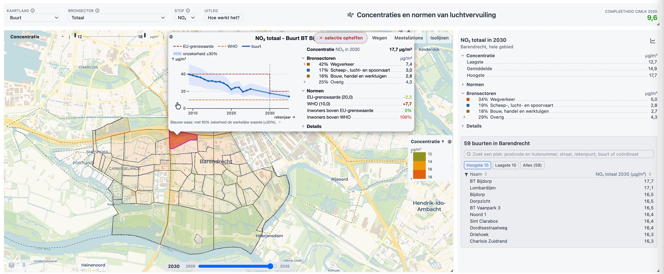Image resolution: width=664 pixels, height=274 pixels.
Task: Open the chart icon in NO₂ totaal panel
Action: pos(653,41)
